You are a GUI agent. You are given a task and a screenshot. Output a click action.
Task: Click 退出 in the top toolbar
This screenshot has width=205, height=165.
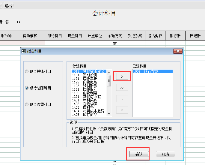(x=8, y=6)
